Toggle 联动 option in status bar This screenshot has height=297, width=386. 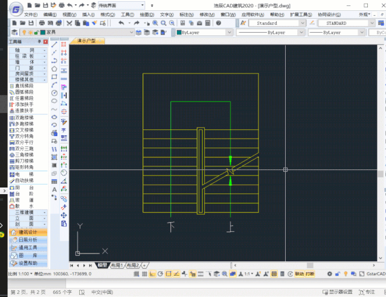pyautogui.click(x=300, y=274)
